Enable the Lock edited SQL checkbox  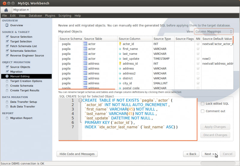[202, 103]
